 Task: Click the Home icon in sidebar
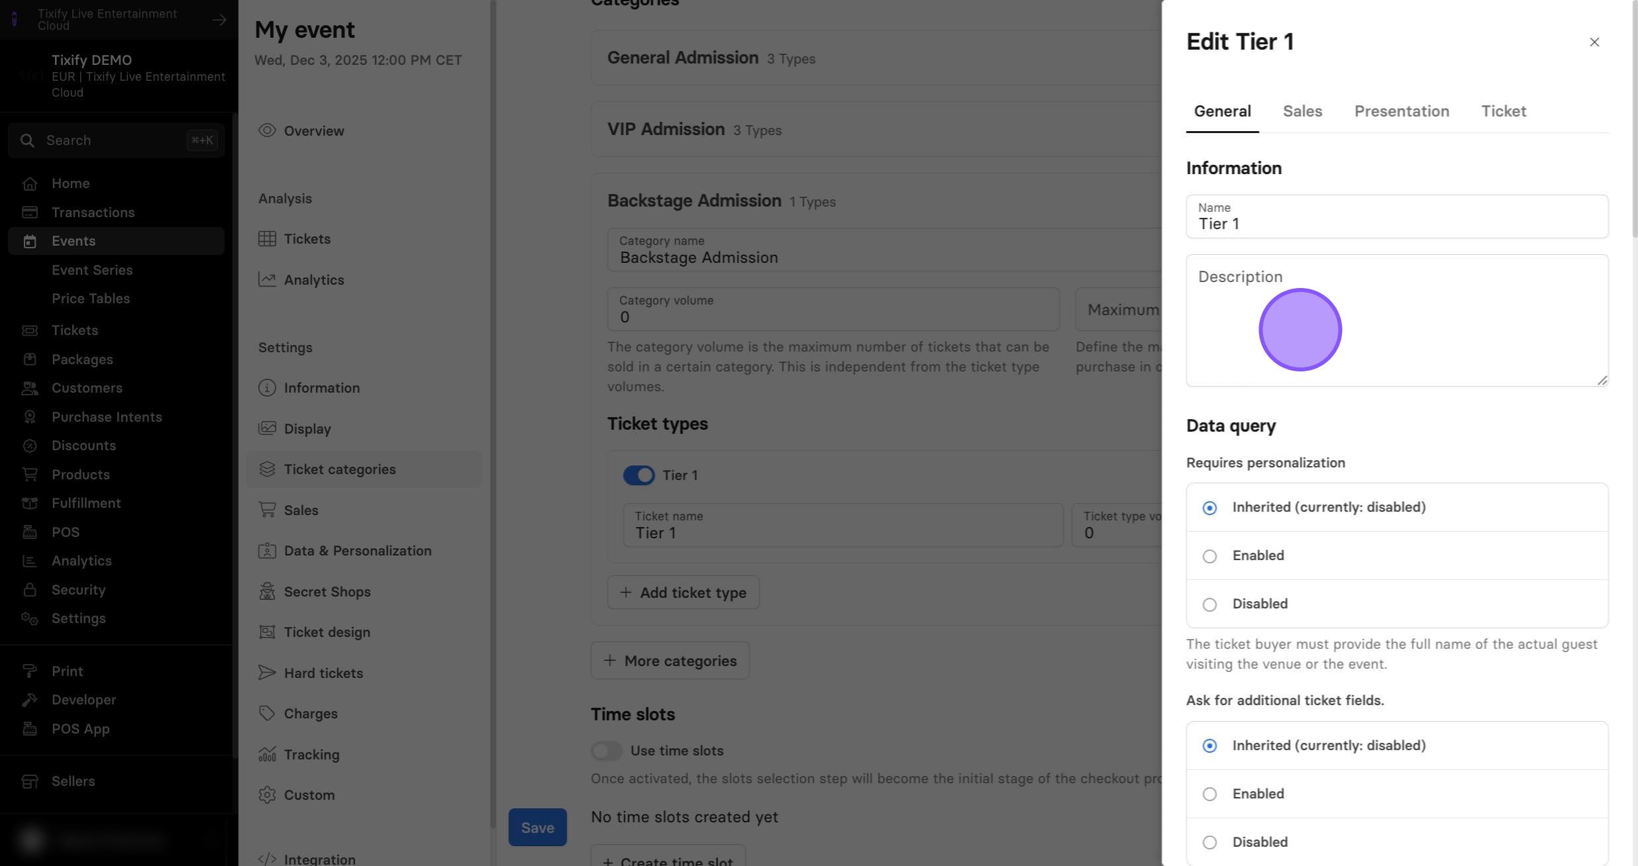click(30, 183)
